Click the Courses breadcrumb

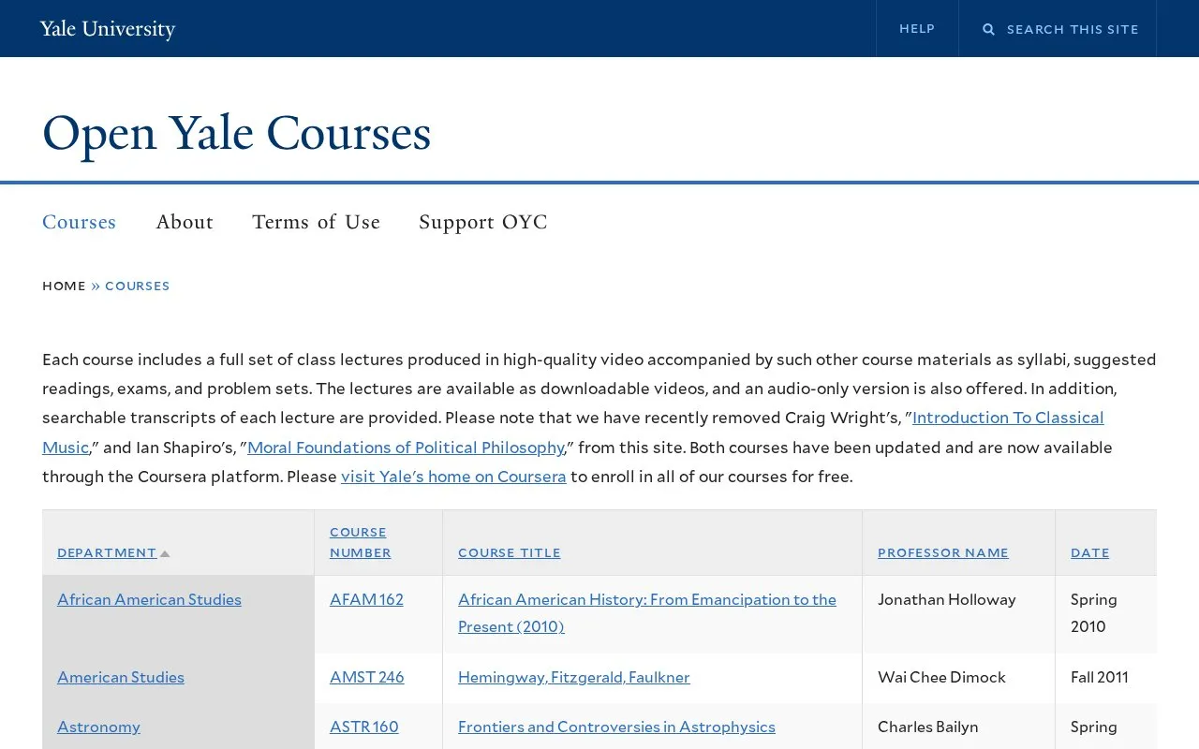pyautogui.click(x=138, y=286)
